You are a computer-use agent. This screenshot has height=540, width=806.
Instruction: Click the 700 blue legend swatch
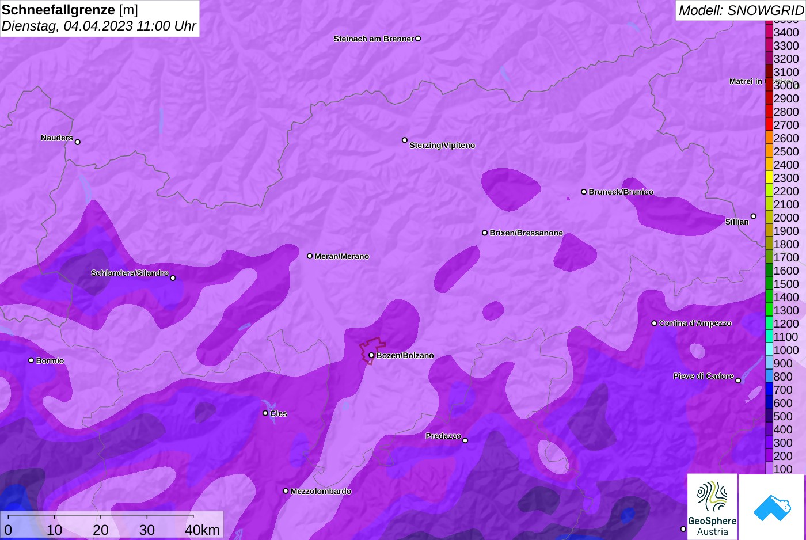coord(769,390)
